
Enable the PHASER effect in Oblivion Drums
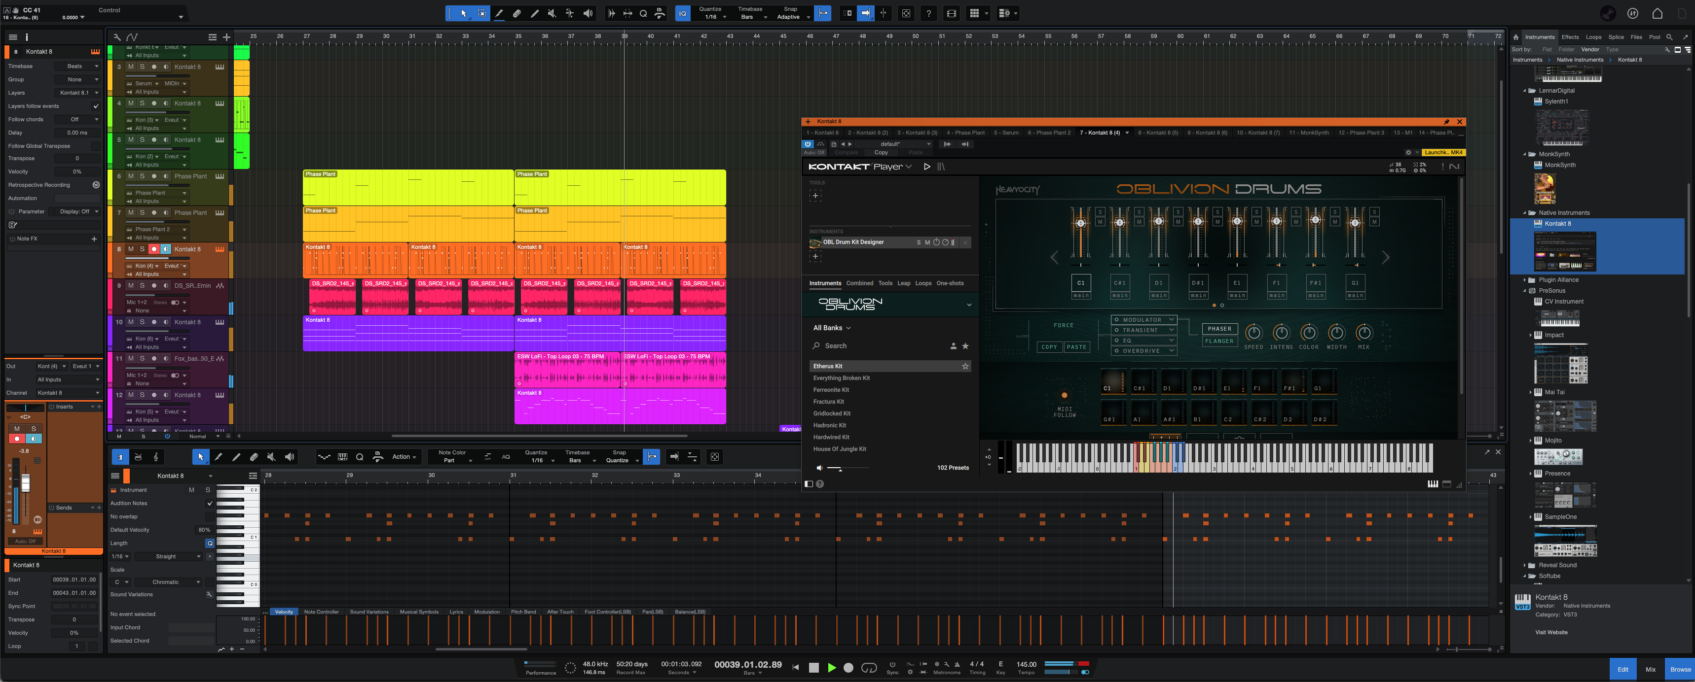(1219, 329)
